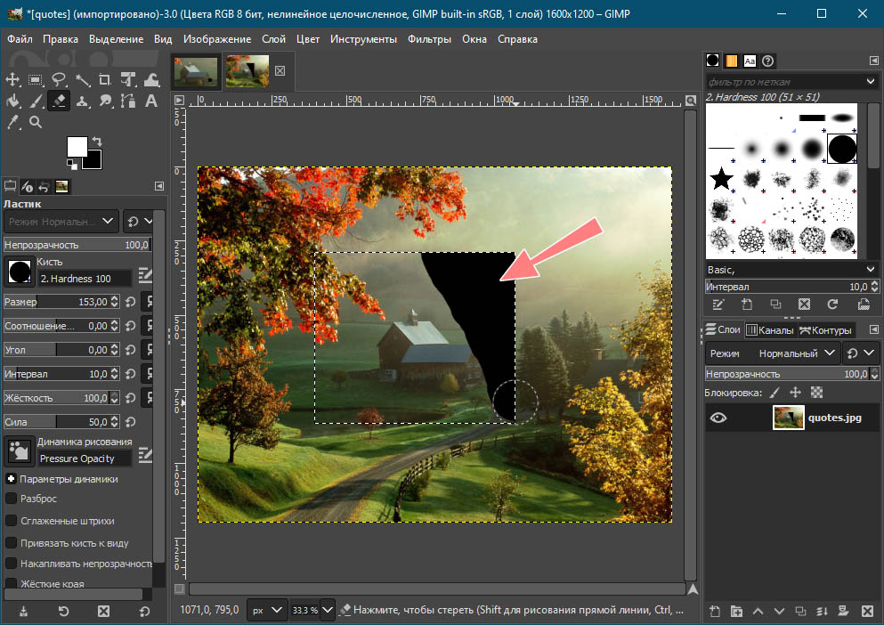This screenshot has height=625, width=884.
Task: Open the Инструменты menu
Action: [x=363, y=39]
